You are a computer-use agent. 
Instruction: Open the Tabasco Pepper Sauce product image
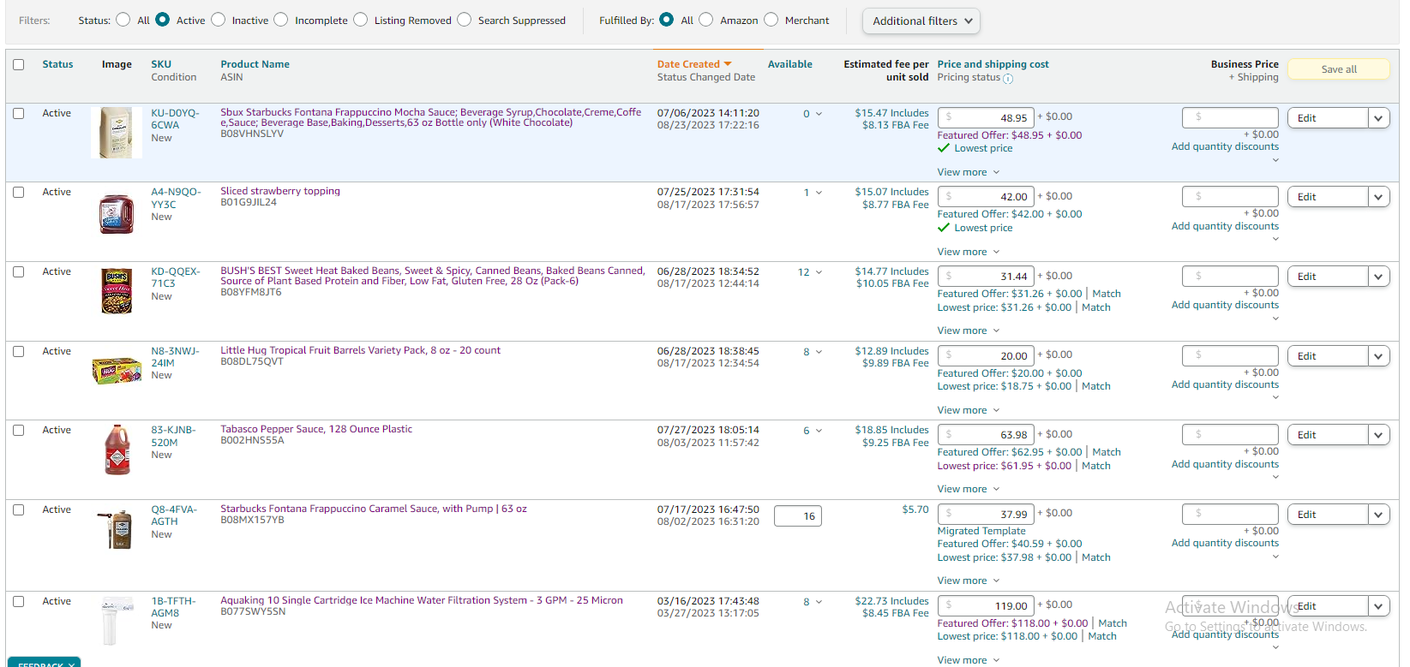(x=117, y=450)
